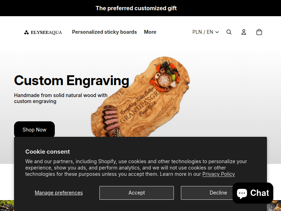Click the top announcement bar text
This screenshot has height=211, width=281.
coord(136,8)
